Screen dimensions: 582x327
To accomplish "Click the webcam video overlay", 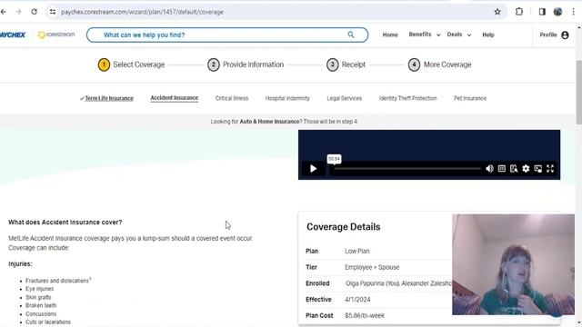I will (513, 264).
